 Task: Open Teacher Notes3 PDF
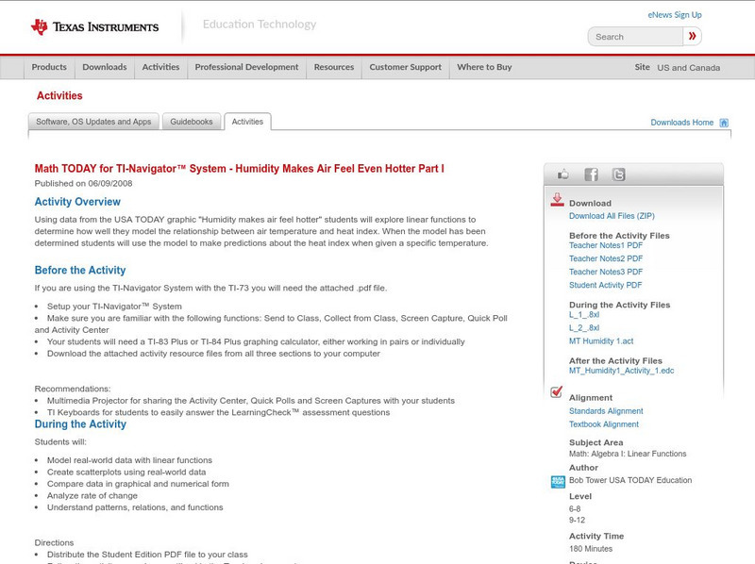(x=606, y=272)
